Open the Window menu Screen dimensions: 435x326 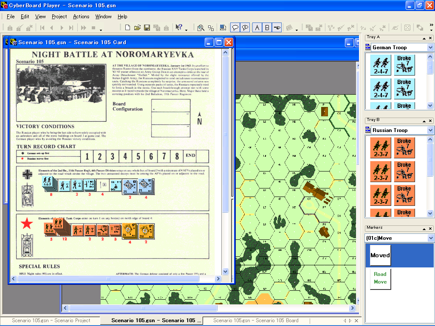point(103,17)
